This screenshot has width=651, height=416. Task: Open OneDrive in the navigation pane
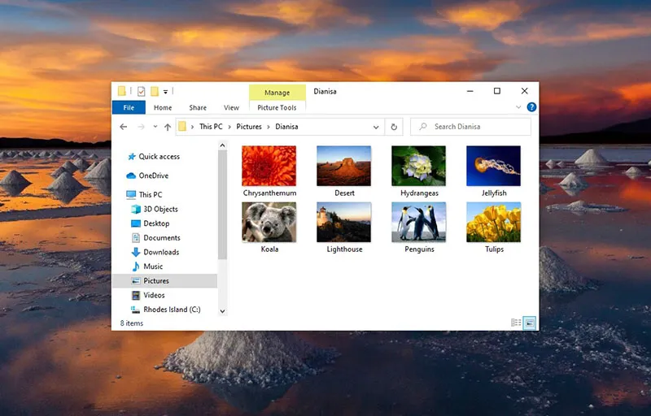pos(153,175)
